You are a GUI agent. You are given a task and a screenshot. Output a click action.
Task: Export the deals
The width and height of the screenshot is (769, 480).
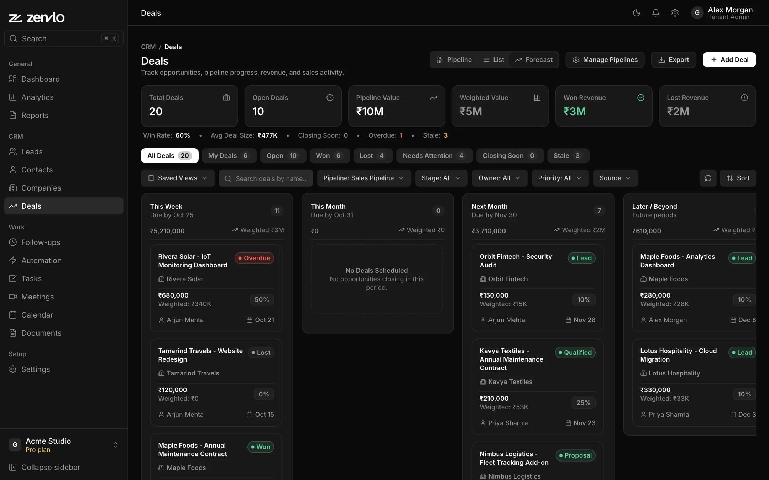click(673, 60)
